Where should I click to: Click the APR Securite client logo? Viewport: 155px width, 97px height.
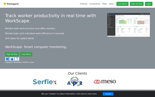pos(75,81)
